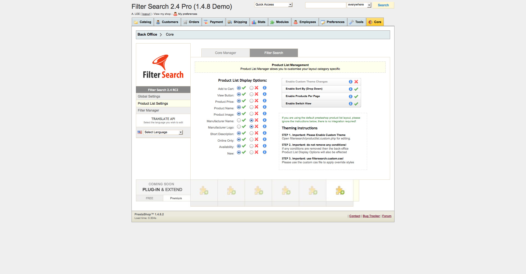The image size is (526, 274).
Task: Open Global Settings in sidebar
Action: (163, 96)
